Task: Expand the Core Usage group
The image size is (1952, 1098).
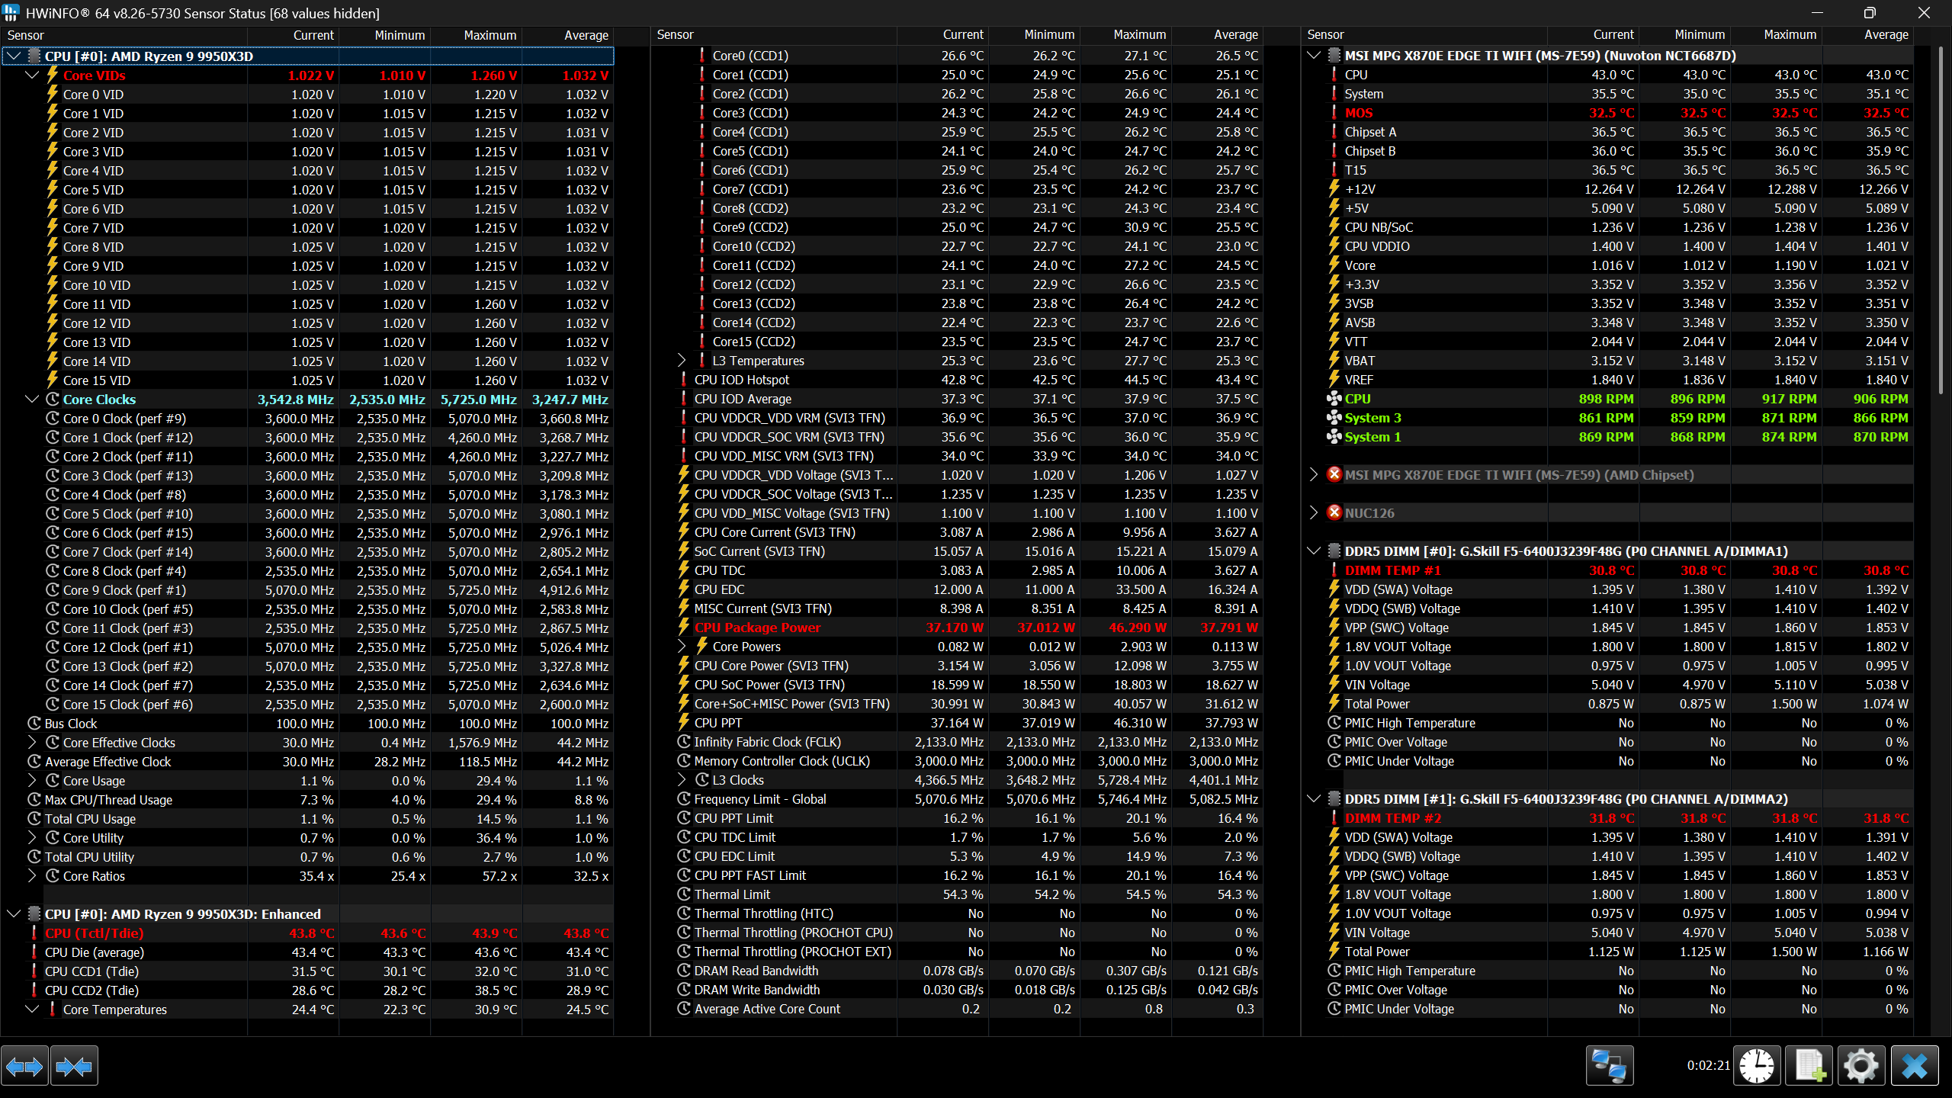Action: pyautogui.click(x=32, y=781)
